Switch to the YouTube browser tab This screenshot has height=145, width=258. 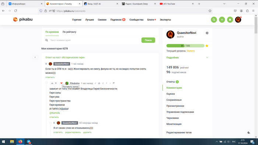click(177, 4)
